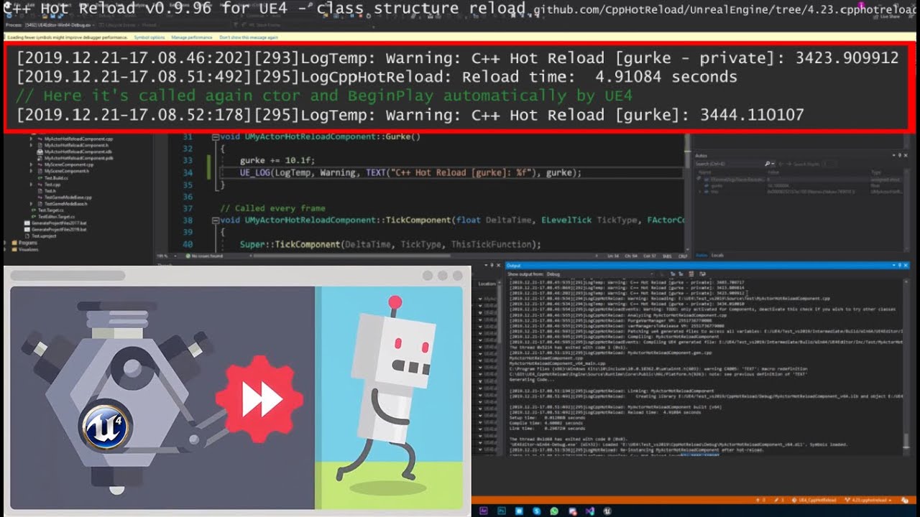Screen dimensions: 920x517
Task: Click the Location column header in Threads panel
Action: (486, 284)
